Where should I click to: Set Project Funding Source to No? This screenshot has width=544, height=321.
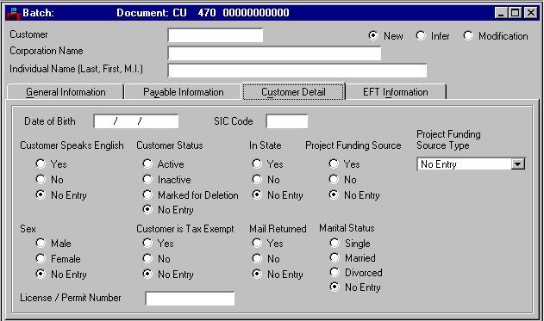334,179
